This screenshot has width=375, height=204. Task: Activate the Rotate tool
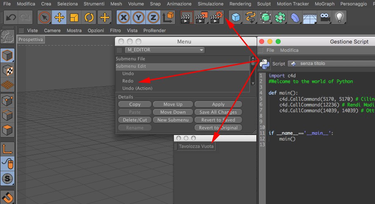tap(89, 17)
